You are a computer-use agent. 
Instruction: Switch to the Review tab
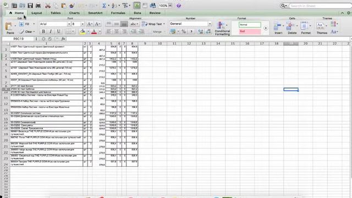pos(155,13)
